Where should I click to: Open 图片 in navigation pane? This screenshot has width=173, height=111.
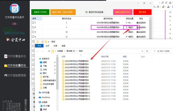click(43, 73)
